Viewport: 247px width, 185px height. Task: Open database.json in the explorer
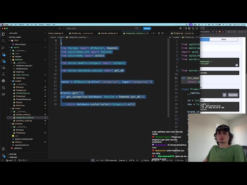22,69
